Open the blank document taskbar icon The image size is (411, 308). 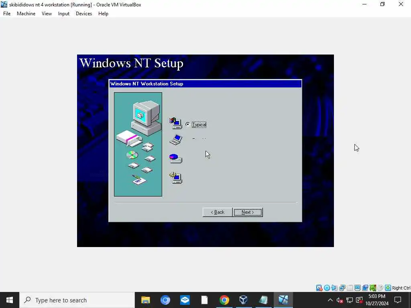(x=204, y=300)
